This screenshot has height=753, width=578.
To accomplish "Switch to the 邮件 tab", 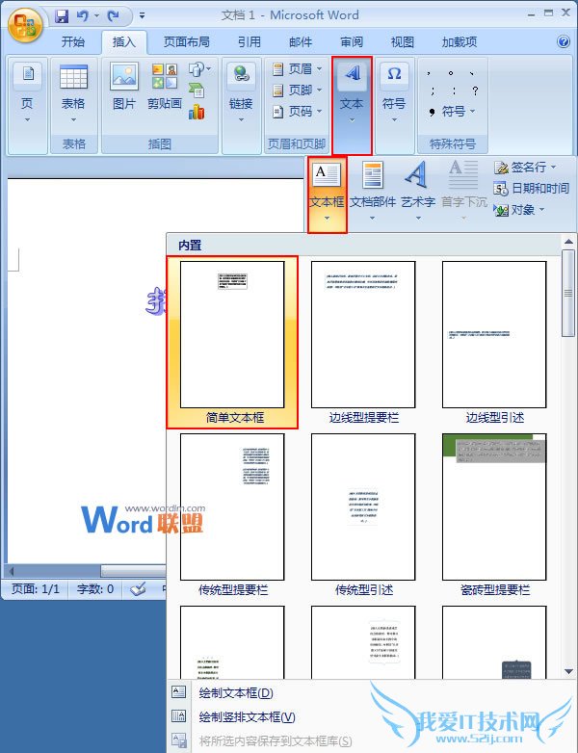I will (x=301, y=42).
